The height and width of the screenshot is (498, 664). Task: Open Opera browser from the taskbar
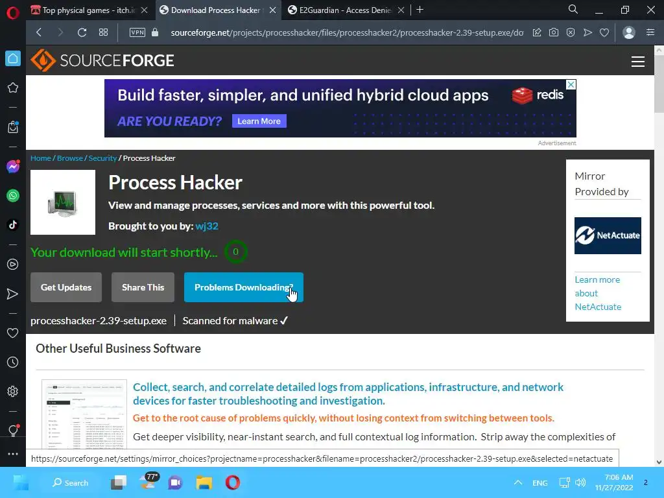(233, 482)
